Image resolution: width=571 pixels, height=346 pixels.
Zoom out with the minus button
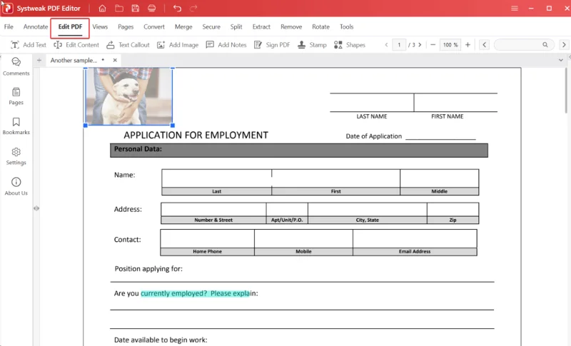[x=433, y=45]
